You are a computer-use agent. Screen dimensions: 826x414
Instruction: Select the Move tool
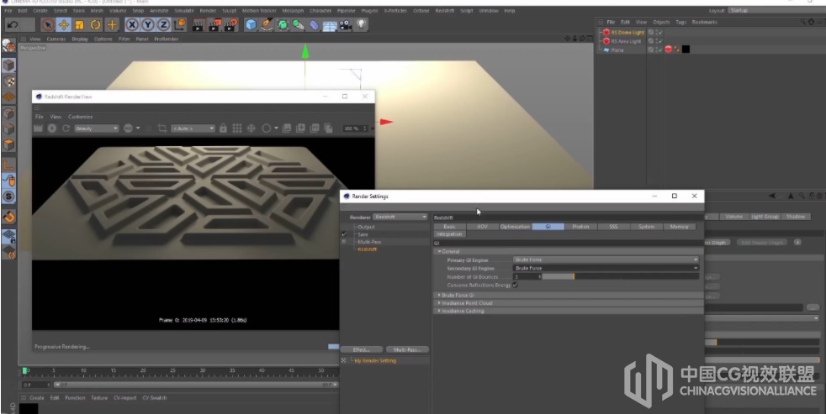pyautogui.click(x=64, y=24)
